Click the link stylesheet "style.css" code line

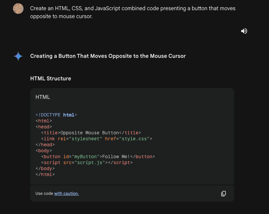click(x=97, y=139)
